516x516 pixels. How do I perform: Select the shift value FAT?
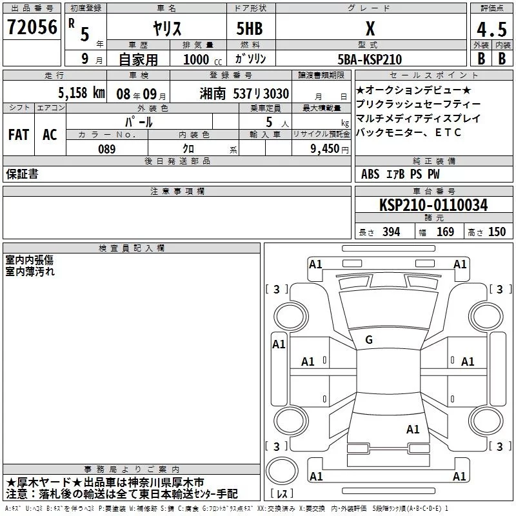(19, 135)
